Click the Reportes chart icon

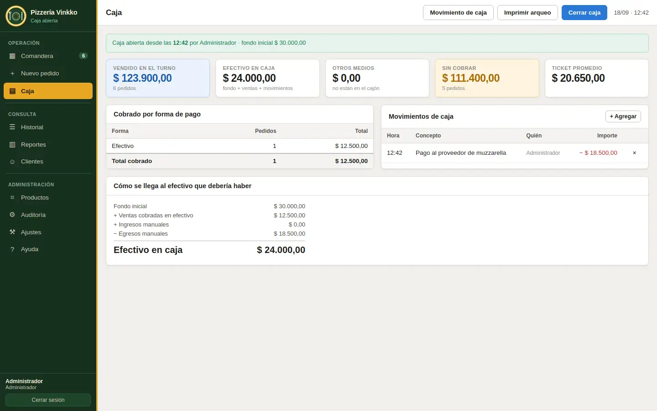click(12, 145)
